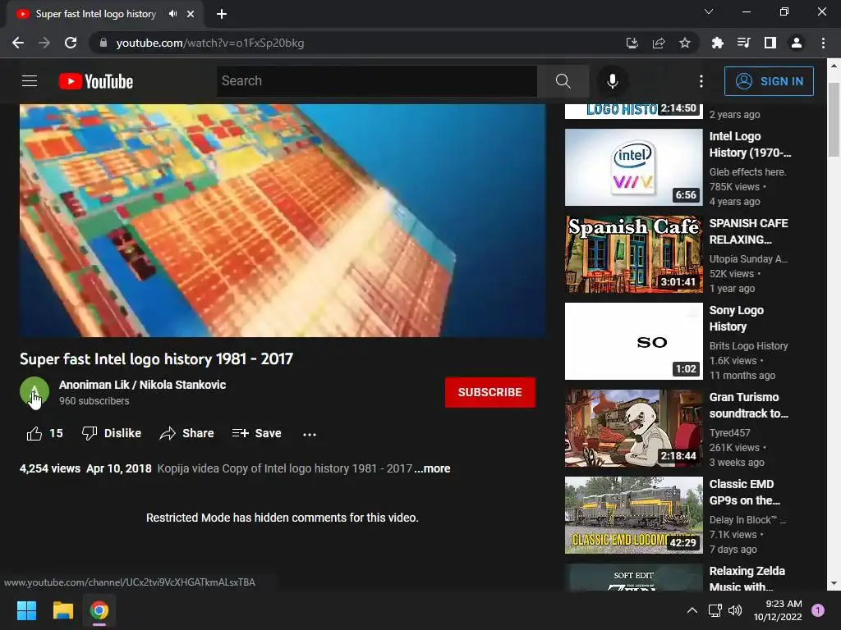
Task: Share this page icon in address bar
Action: point(659,43)
